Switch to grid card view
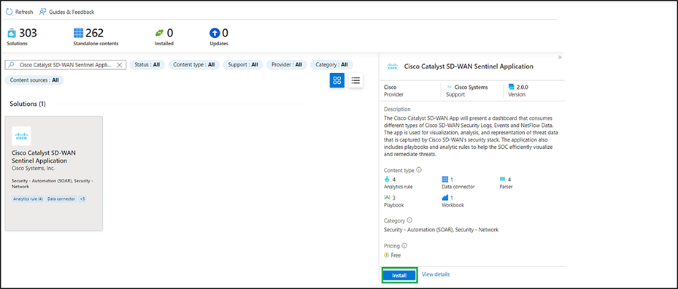678x289 pixels. (x=337, y=80)
